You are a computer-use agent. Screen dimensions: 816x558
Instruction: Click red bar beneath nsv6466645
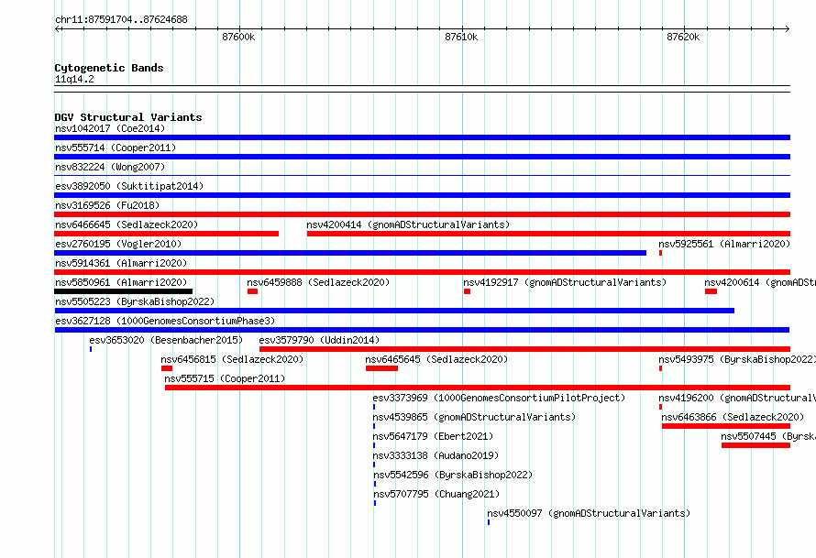pos(167,234)
